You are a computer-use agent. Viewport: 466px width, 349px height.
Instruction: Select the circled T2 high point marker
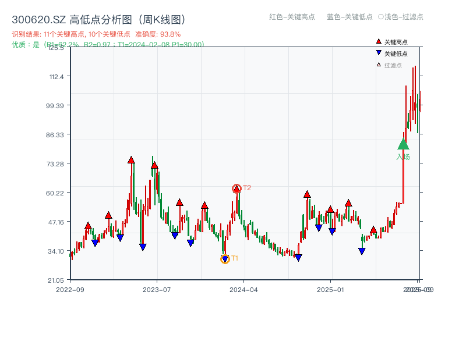click(x=237, y=188)
